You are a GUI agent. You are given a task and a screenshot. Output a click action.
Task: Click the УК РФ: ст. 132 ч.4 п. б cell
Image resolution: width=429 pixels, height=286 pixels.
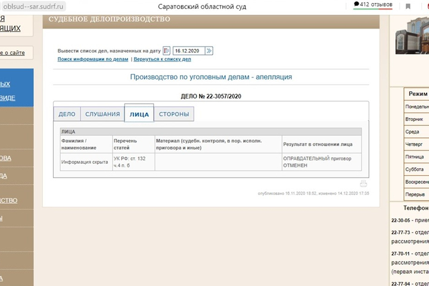pos(133,162)
